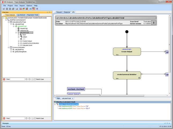The height and width of the screenshot is (129, 173).
Task: Collapse the output watch node
Action: (55, 104)
